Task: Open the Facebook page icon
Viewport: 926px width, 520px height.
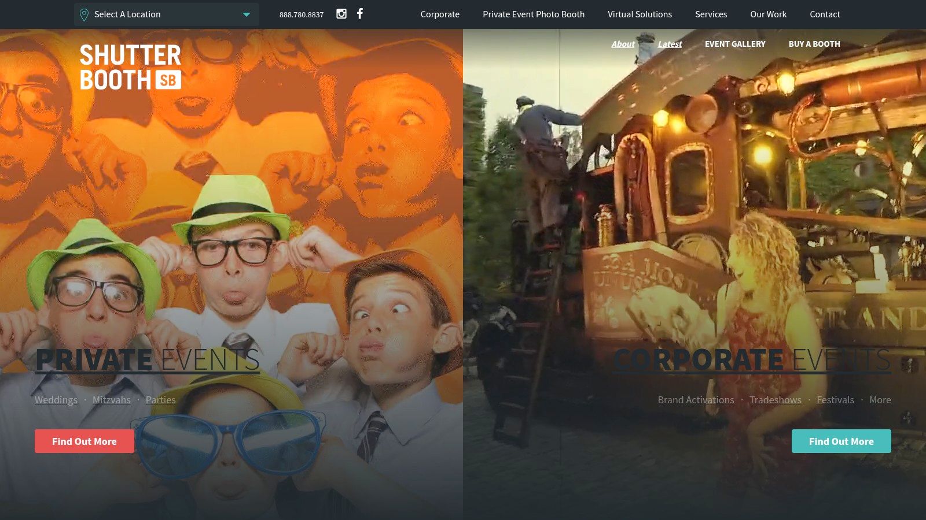Action: 360,13
